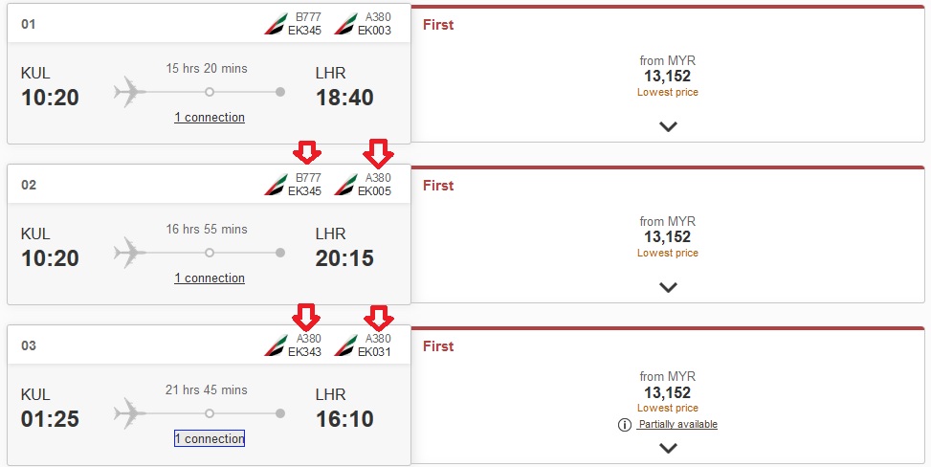Expand First class fare for flight 01
Screen dimensions: 931x467
click(668, 126)
